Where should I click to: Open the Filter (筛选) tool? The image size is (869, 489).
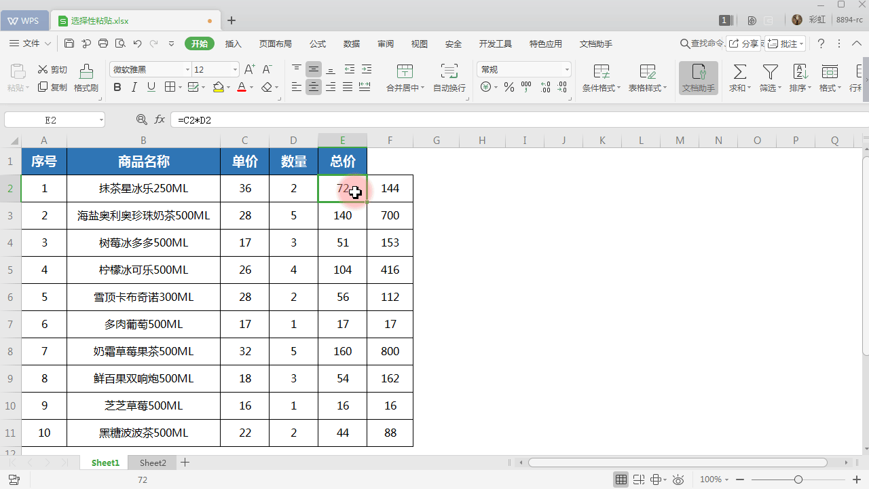pyautogui.click(x=770, y=78)
